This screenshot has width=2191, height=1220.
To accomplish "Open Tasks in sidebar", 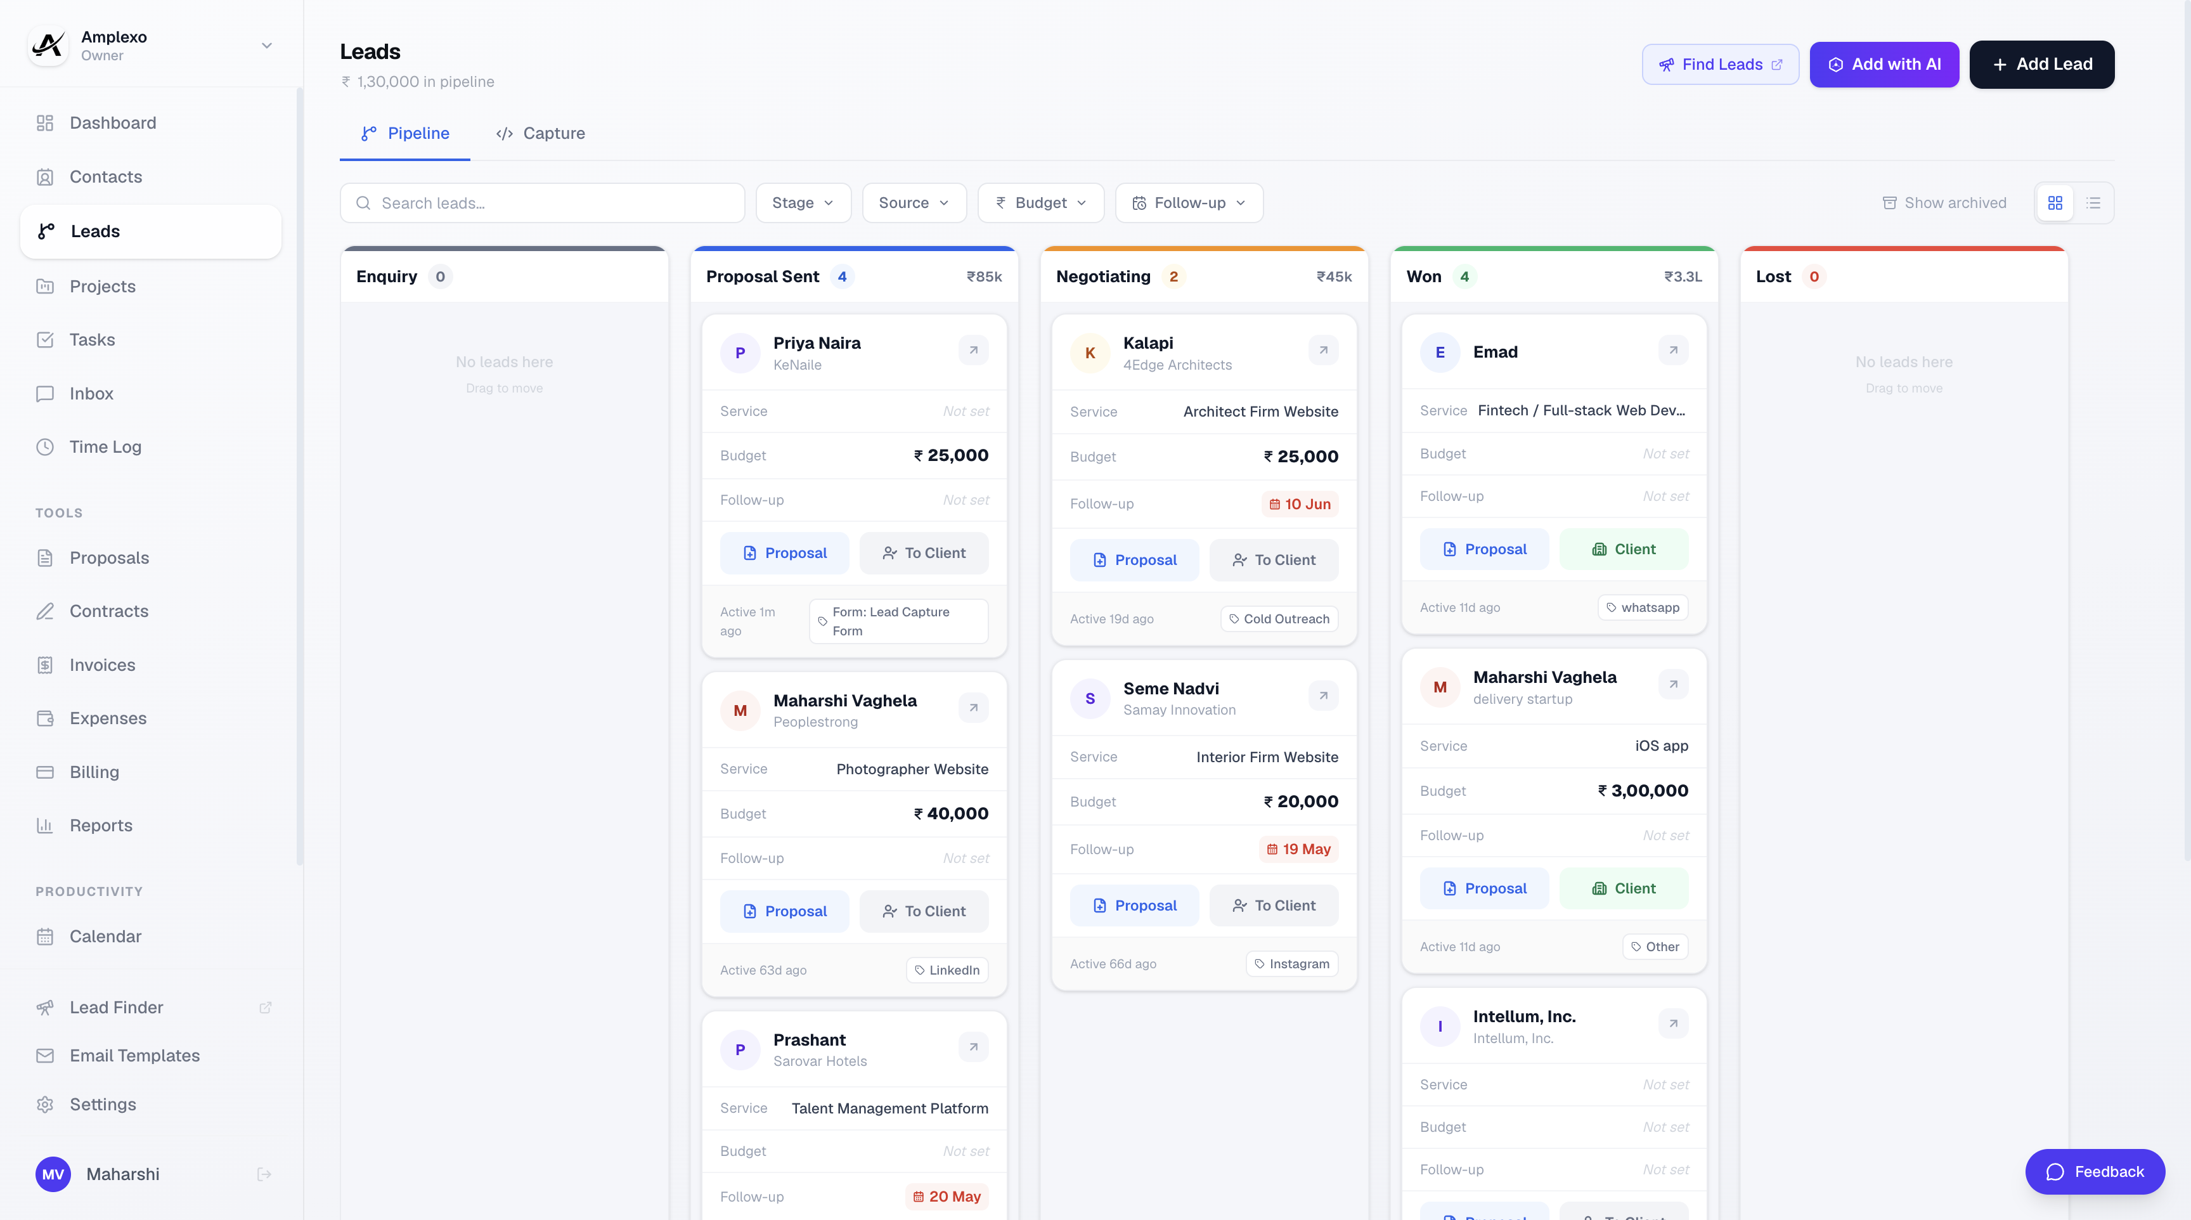I will coord(150,339).
